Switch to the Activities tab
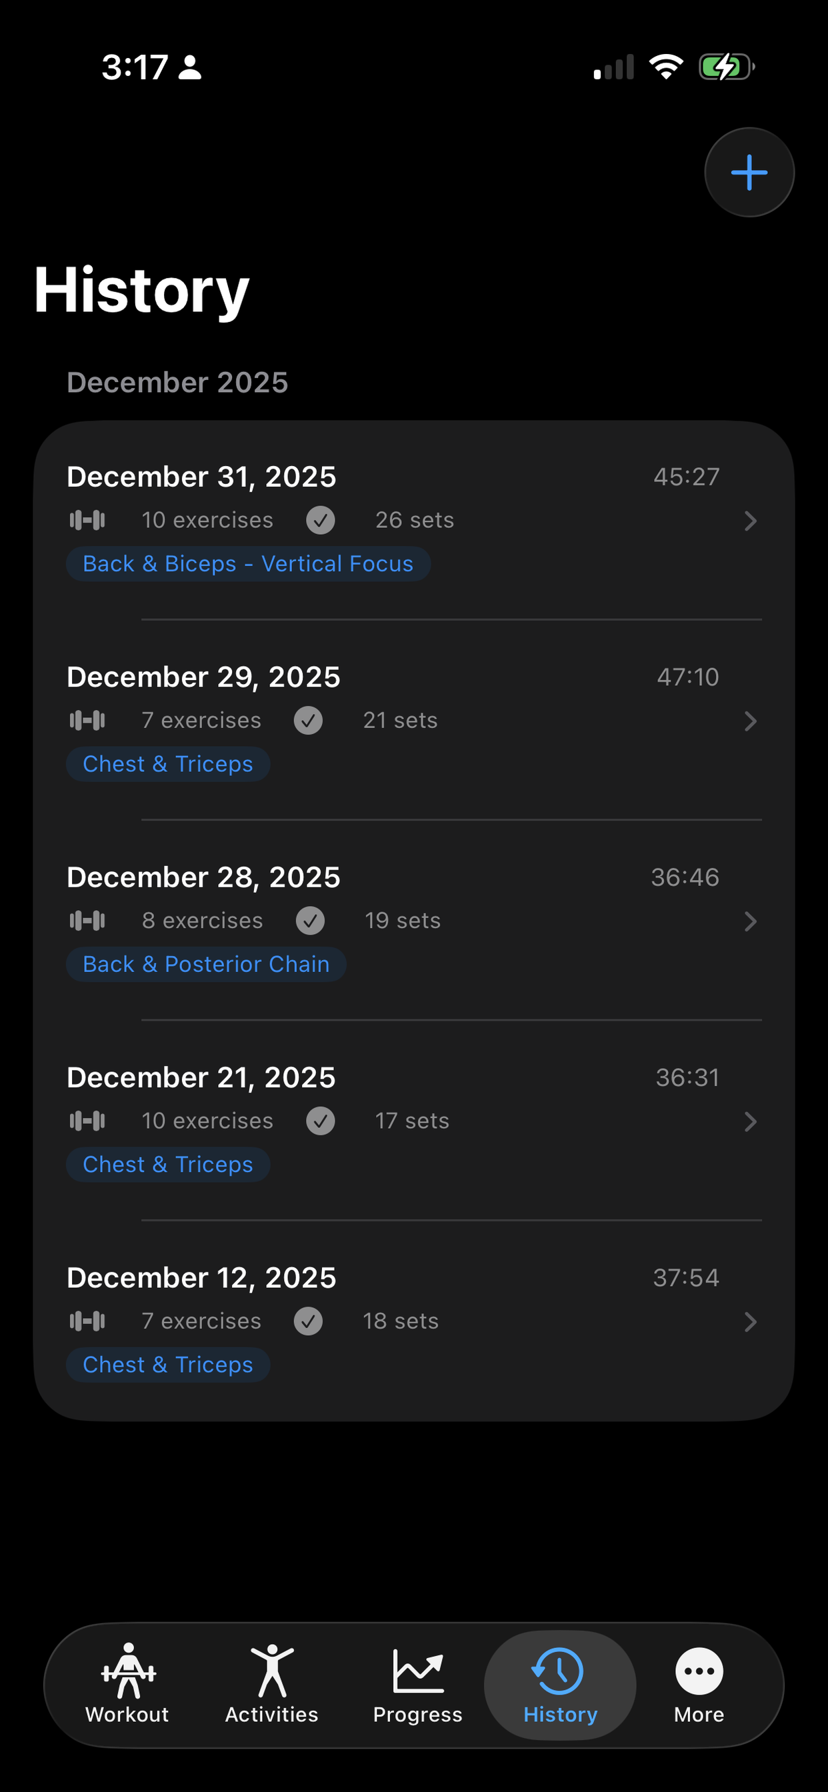The height and width of the screenshot is (1792, 828). [271, 1683]
